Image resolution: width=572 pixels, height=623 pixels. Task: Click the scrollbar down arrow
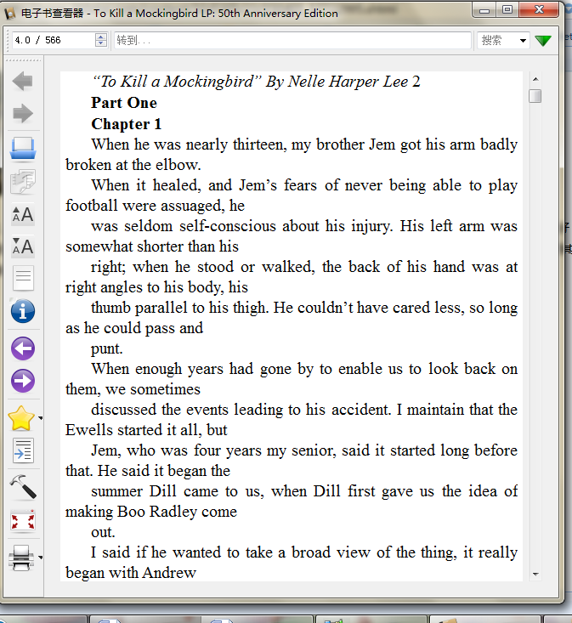tap(535, 575)
